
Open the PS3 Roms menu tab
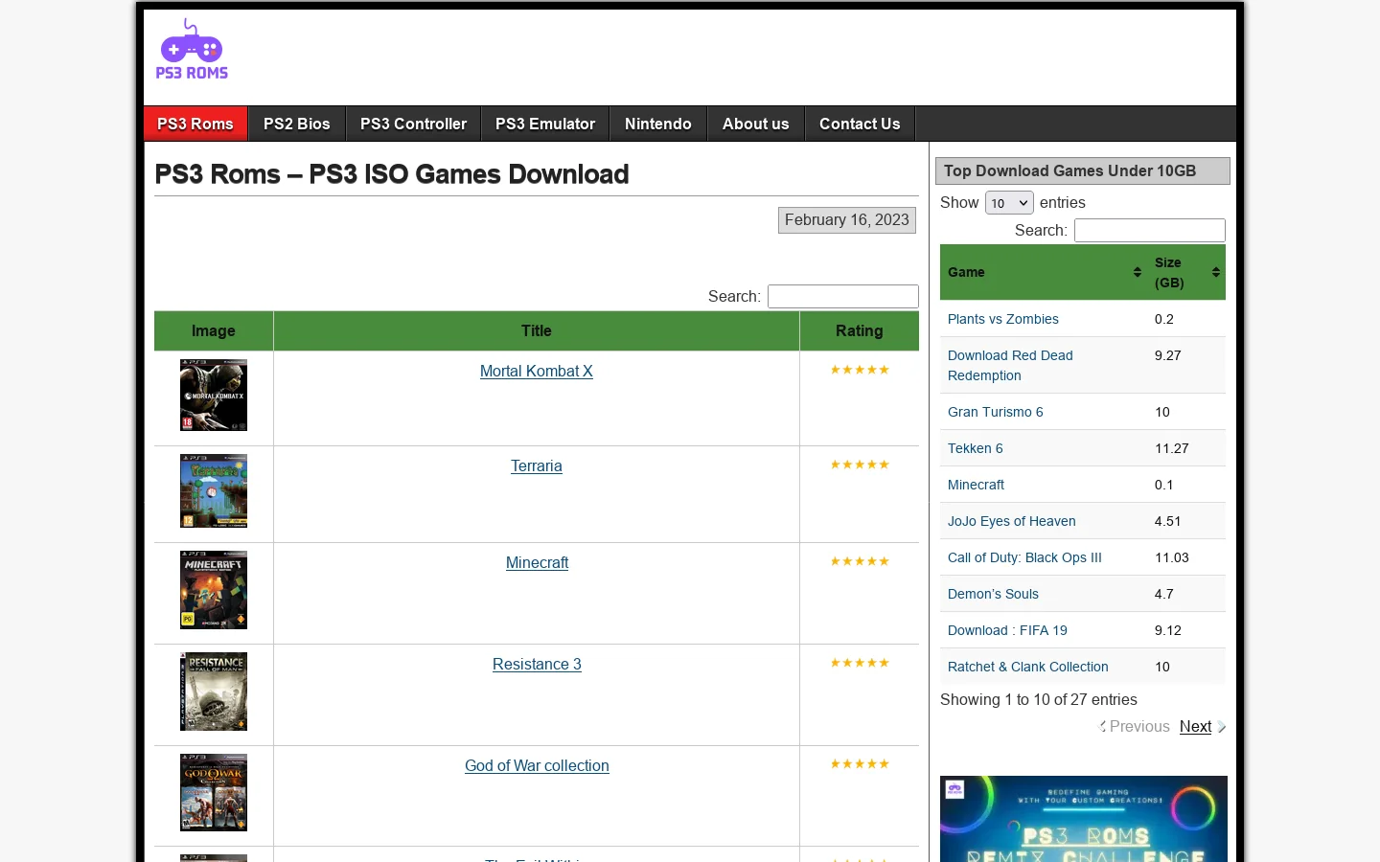coord(195,124)
